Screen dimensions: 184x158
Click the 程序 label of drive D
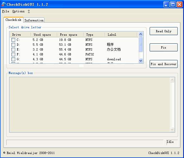pyautogui.click(x=110, y=45)
